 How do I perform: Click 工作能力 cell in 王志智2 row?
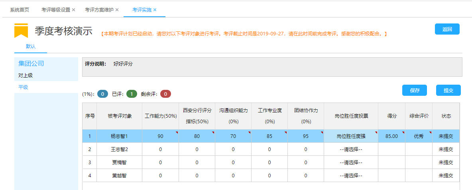(160, 149)
